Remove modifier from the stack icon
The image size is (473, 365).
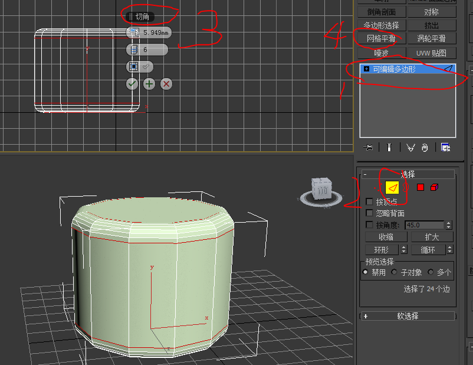[x=425, y=148]
